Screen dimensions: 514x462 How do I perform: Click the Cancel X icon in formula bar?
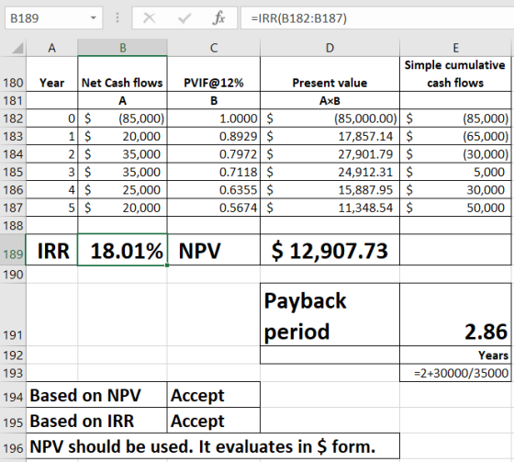click(x=150, y=18)
